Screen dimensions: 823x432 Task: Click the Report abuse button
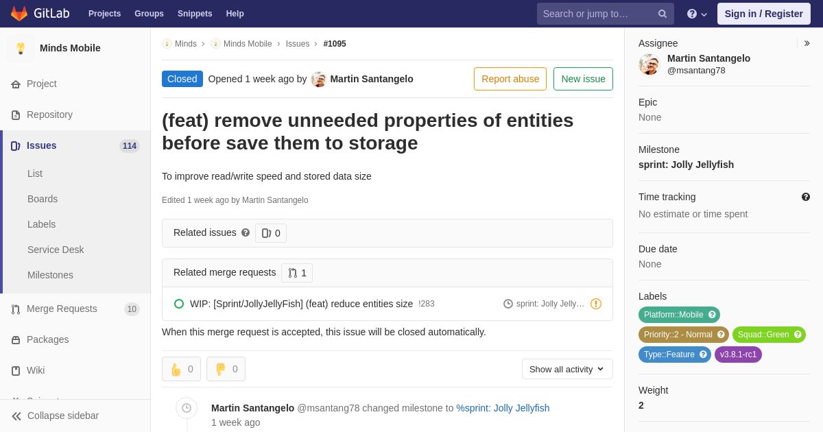pyautogui.click(x=510, y=79)
